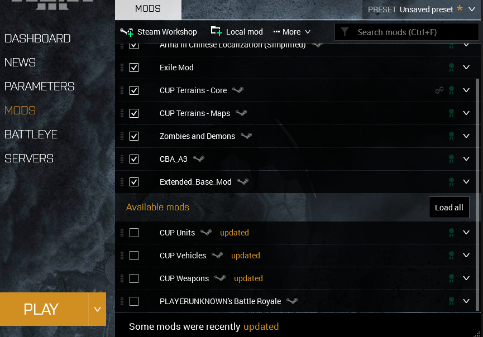Click Steam icon next to CUP Units

[x=206, y=232]
